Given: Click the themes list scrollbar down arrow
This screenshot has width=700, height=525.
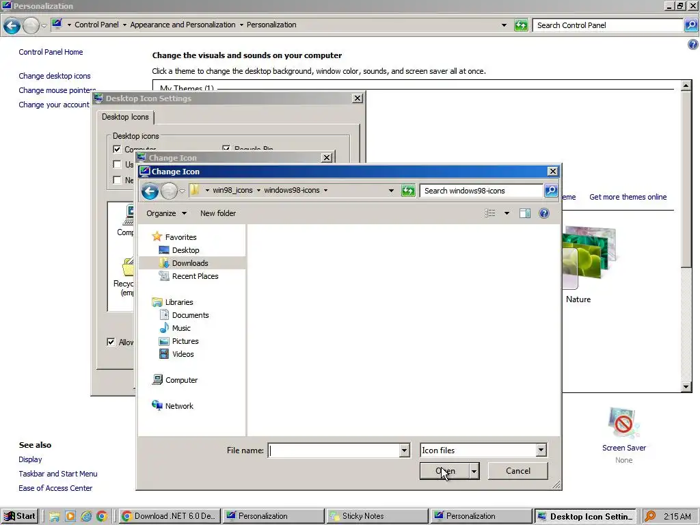Looking at the screenshot, I should point(686,387).
